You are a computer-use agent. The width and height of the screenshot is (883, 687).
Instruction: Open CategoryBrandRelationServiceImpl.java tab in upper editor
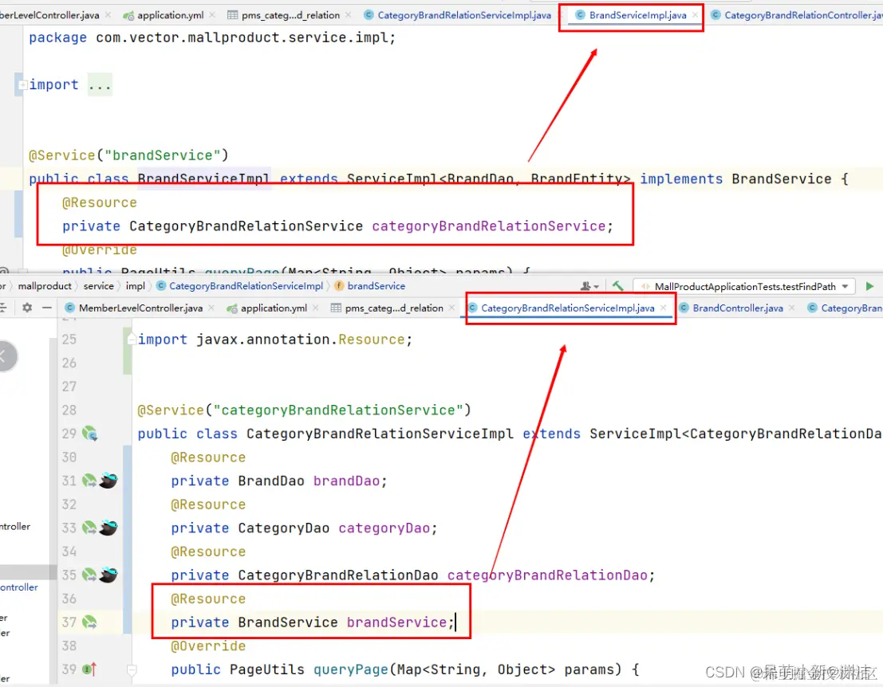464,15
